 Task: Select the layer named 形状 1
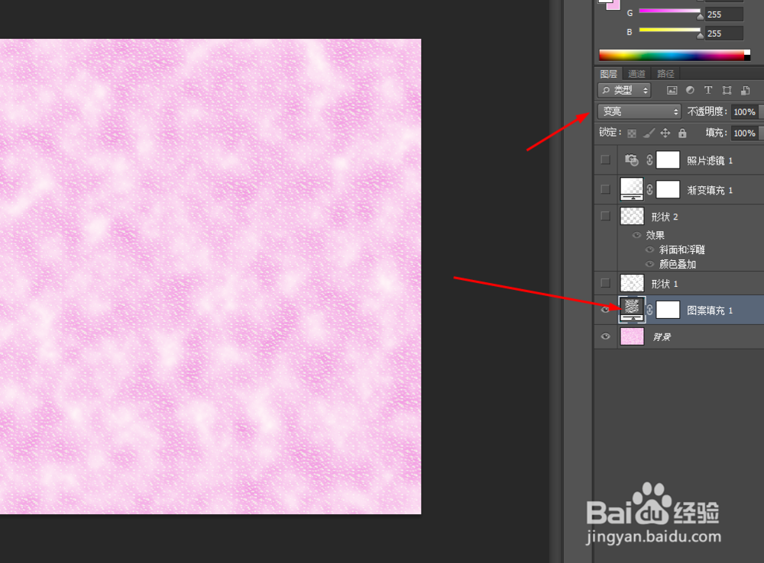tap(665, 284)
